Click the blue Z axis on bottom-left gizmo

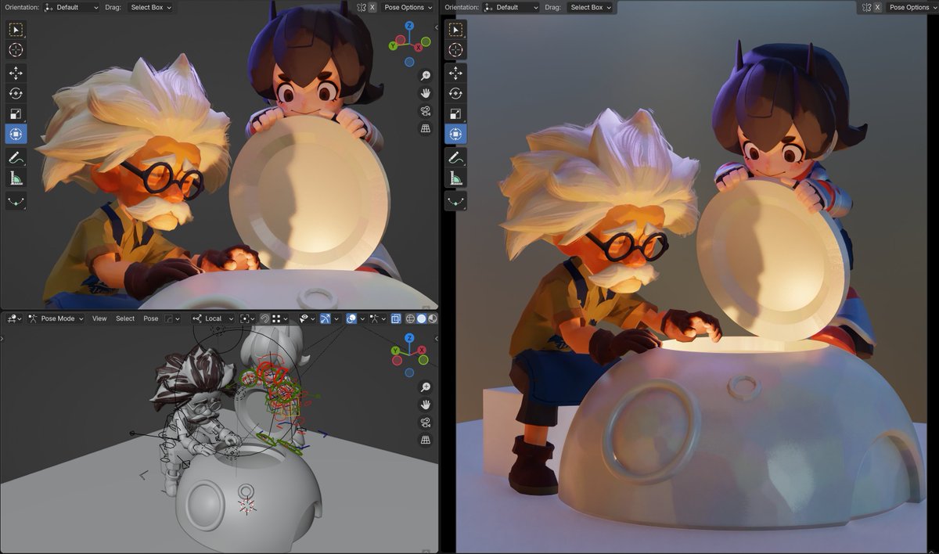tap(409, 339)
